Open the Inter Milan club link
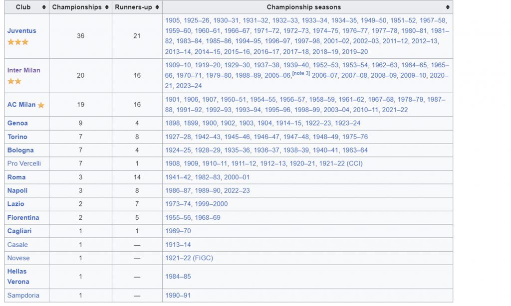The height and width of the screenshot is (306, 511). [x=24, y=70]
